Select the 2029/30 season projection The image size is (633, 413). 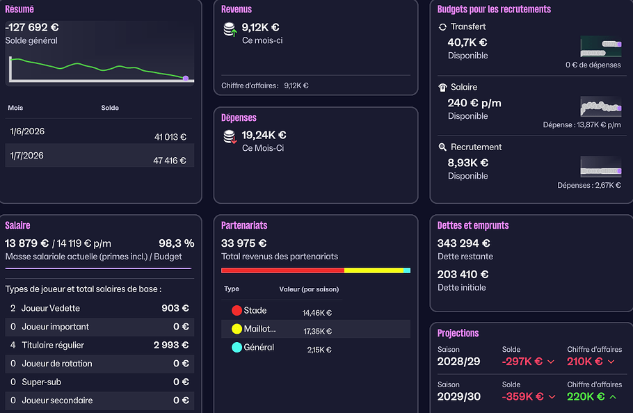pos(459,396)
